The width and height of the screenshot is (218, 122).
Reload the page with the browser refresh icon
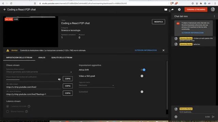coord(11,3)
